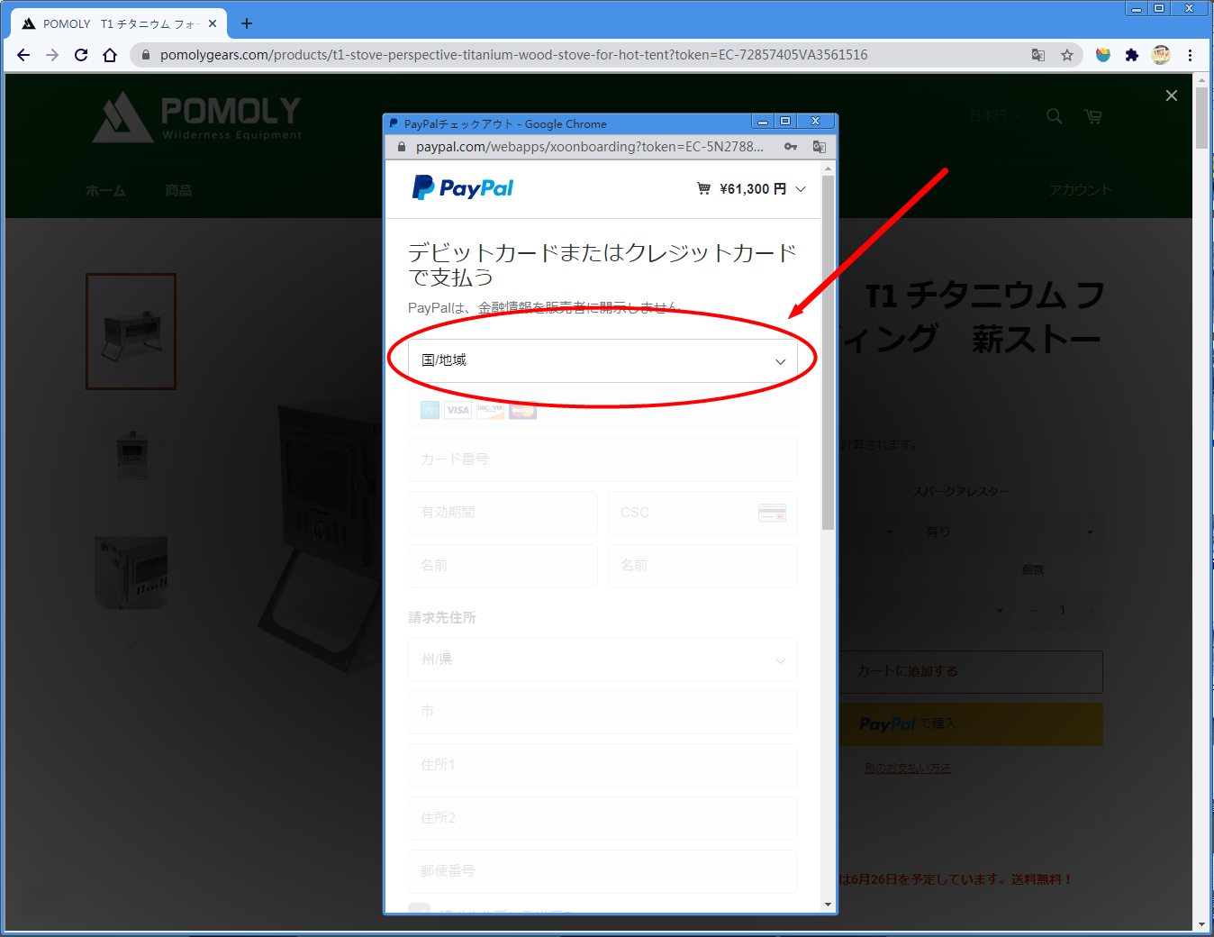The image size is (1214, 937).
Task: Click the PayPal popup scroll down arrow
Action: point(828,905)
